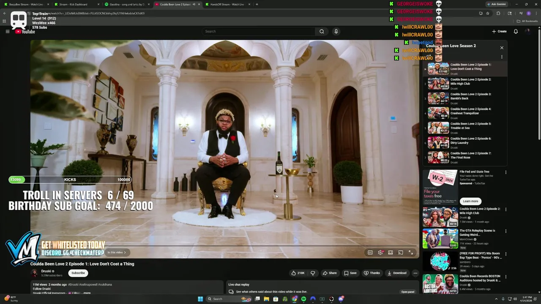
Task: Enter full screen on the video player
Action: click(x=411, y=252)
